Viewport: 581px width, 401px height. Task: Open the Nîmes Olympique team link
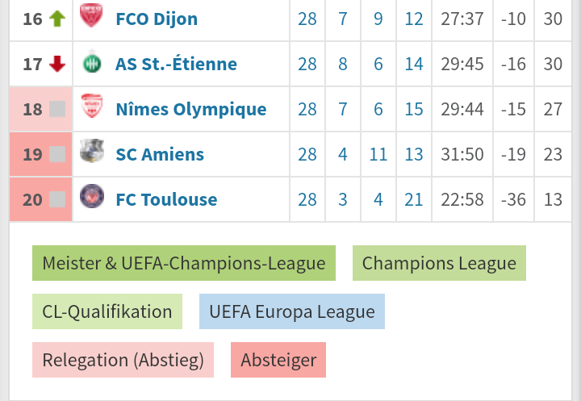point(191,110)
